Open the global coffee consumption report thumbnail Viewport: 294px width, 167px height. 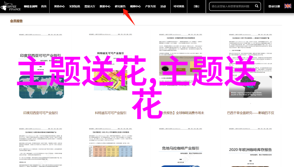(x=180, y=69)
